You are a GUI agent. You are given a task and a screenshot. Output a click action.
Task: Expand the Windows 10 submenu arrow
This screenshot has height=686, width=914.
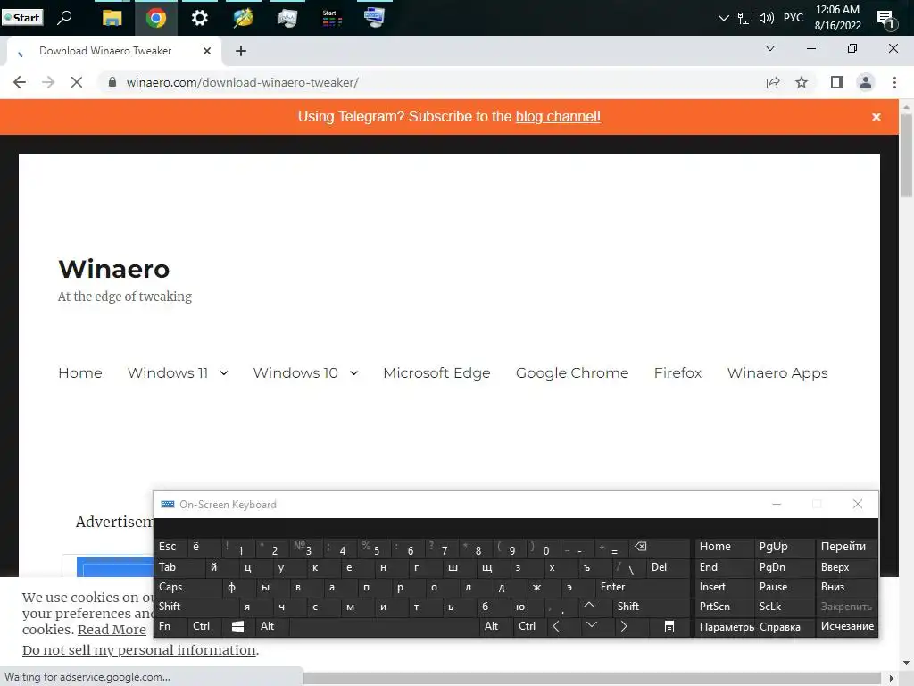[x=353, y=373]
